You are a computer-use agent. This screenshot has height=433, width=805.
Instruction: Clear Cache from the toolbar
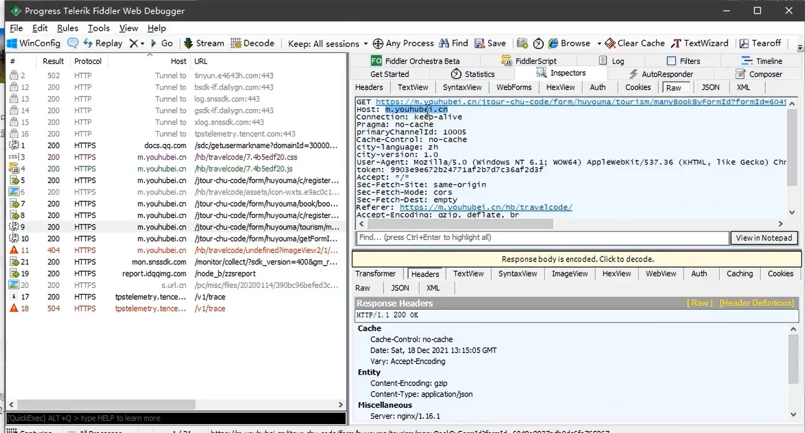pos(635,43)
